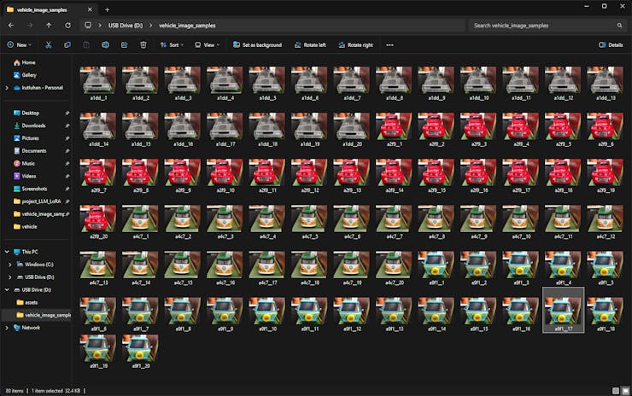Navigate back using the Back arrow

point(10,26)
